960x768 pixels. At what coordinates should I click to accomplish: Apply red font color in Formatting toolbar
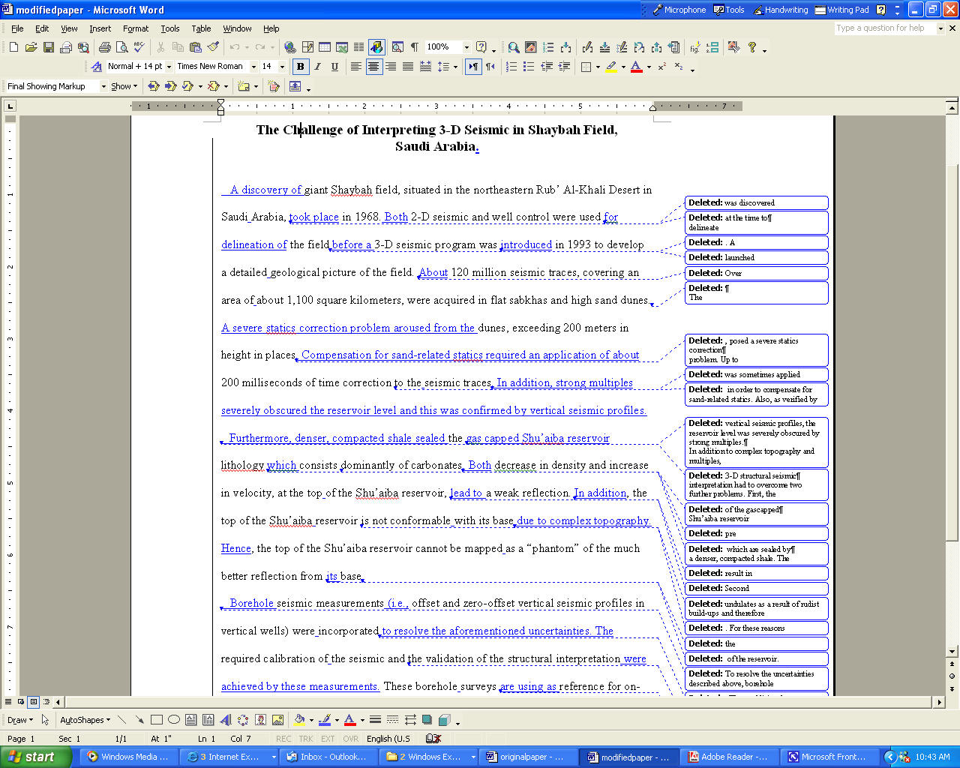636,67
